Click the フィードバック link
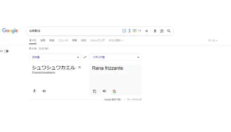 tap(134, 100)
